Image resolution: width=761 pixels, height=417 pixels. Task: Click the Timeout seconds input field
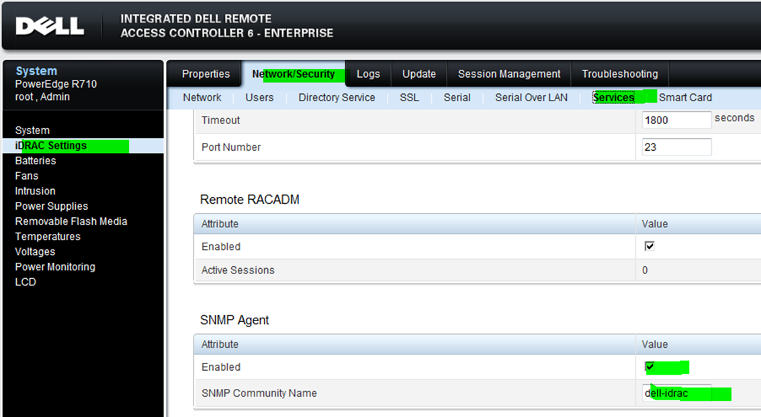coord(676,120)
